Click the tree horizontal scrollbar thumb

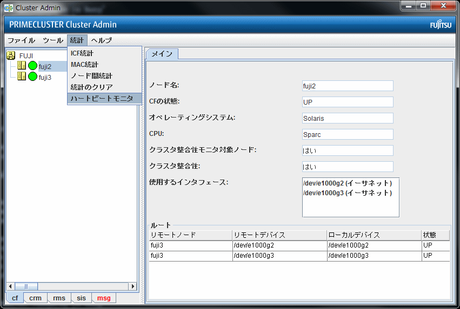pos(26,286)
